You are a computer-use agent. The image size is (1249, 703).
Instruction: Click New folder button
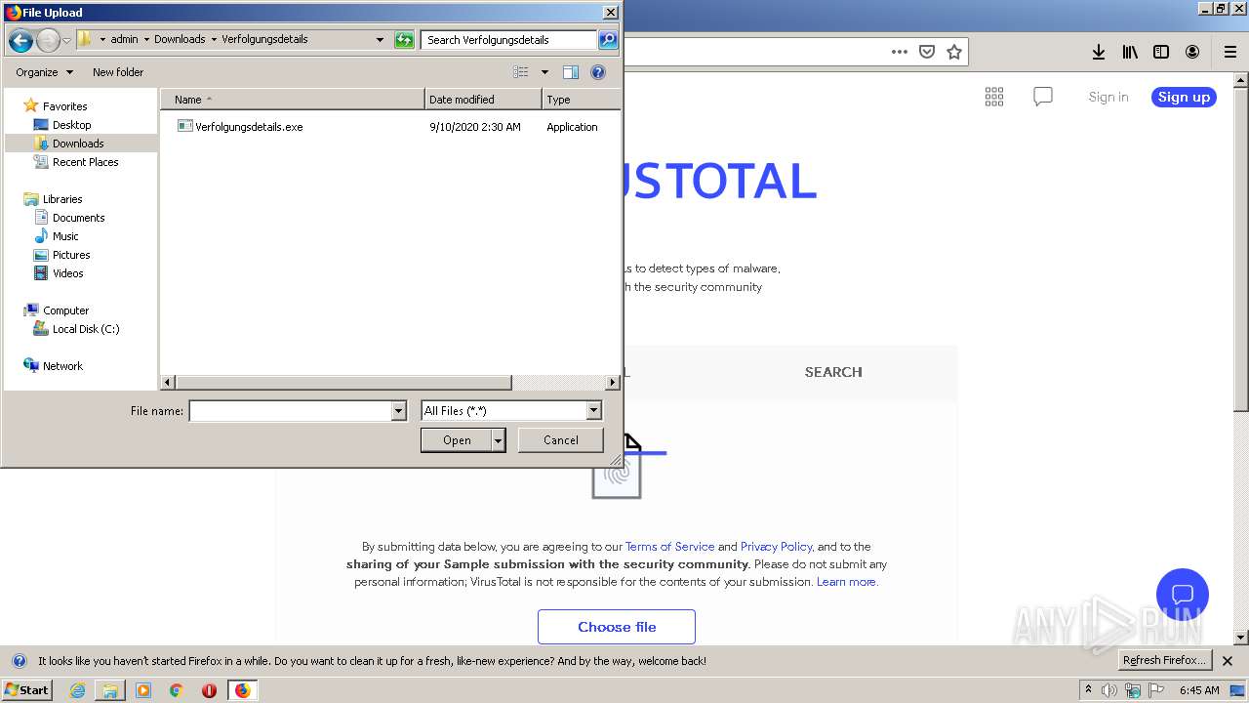(x=118, y=72)
